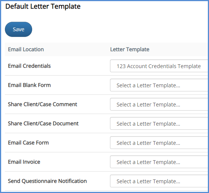Viewport: 209px width, 193px height.
Task: Click the Email Credentials row label
Action: [29, 66]
